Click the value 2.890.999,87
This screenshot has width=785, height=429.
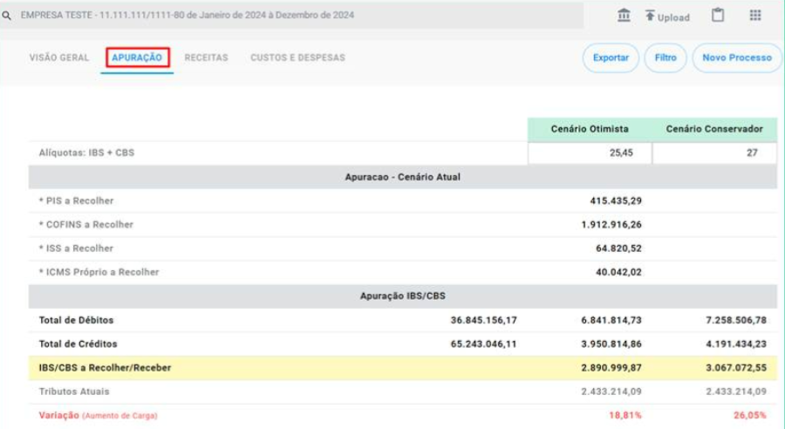coord(611,368)
